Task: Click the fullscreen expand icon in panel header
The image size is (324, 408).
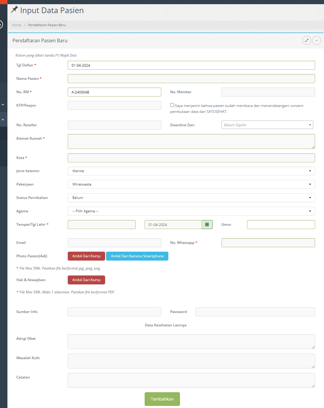Action: [306, 41]
